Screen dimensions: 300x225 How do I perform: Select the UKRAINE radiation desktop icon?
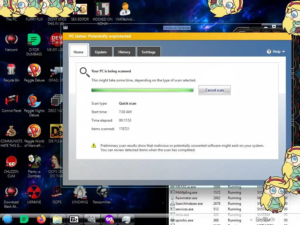click(x=34, y=195)
